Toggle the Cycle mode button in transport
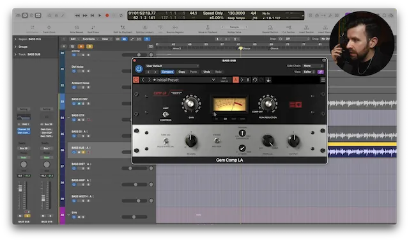The image size is (409, 241). [x=121, y=15]
